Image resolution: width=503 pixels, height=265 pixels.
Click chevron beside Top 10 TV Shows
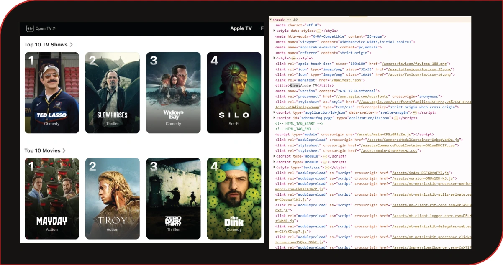click(71, 45)
